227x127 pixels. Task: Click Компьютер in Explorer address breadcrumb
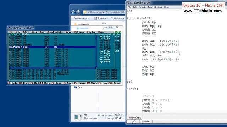click(x=96, y=12)
